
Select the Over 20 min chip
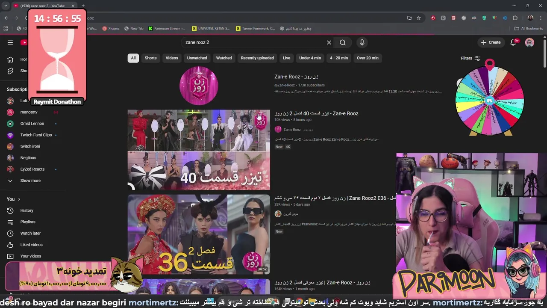click(x=368, y=58)
